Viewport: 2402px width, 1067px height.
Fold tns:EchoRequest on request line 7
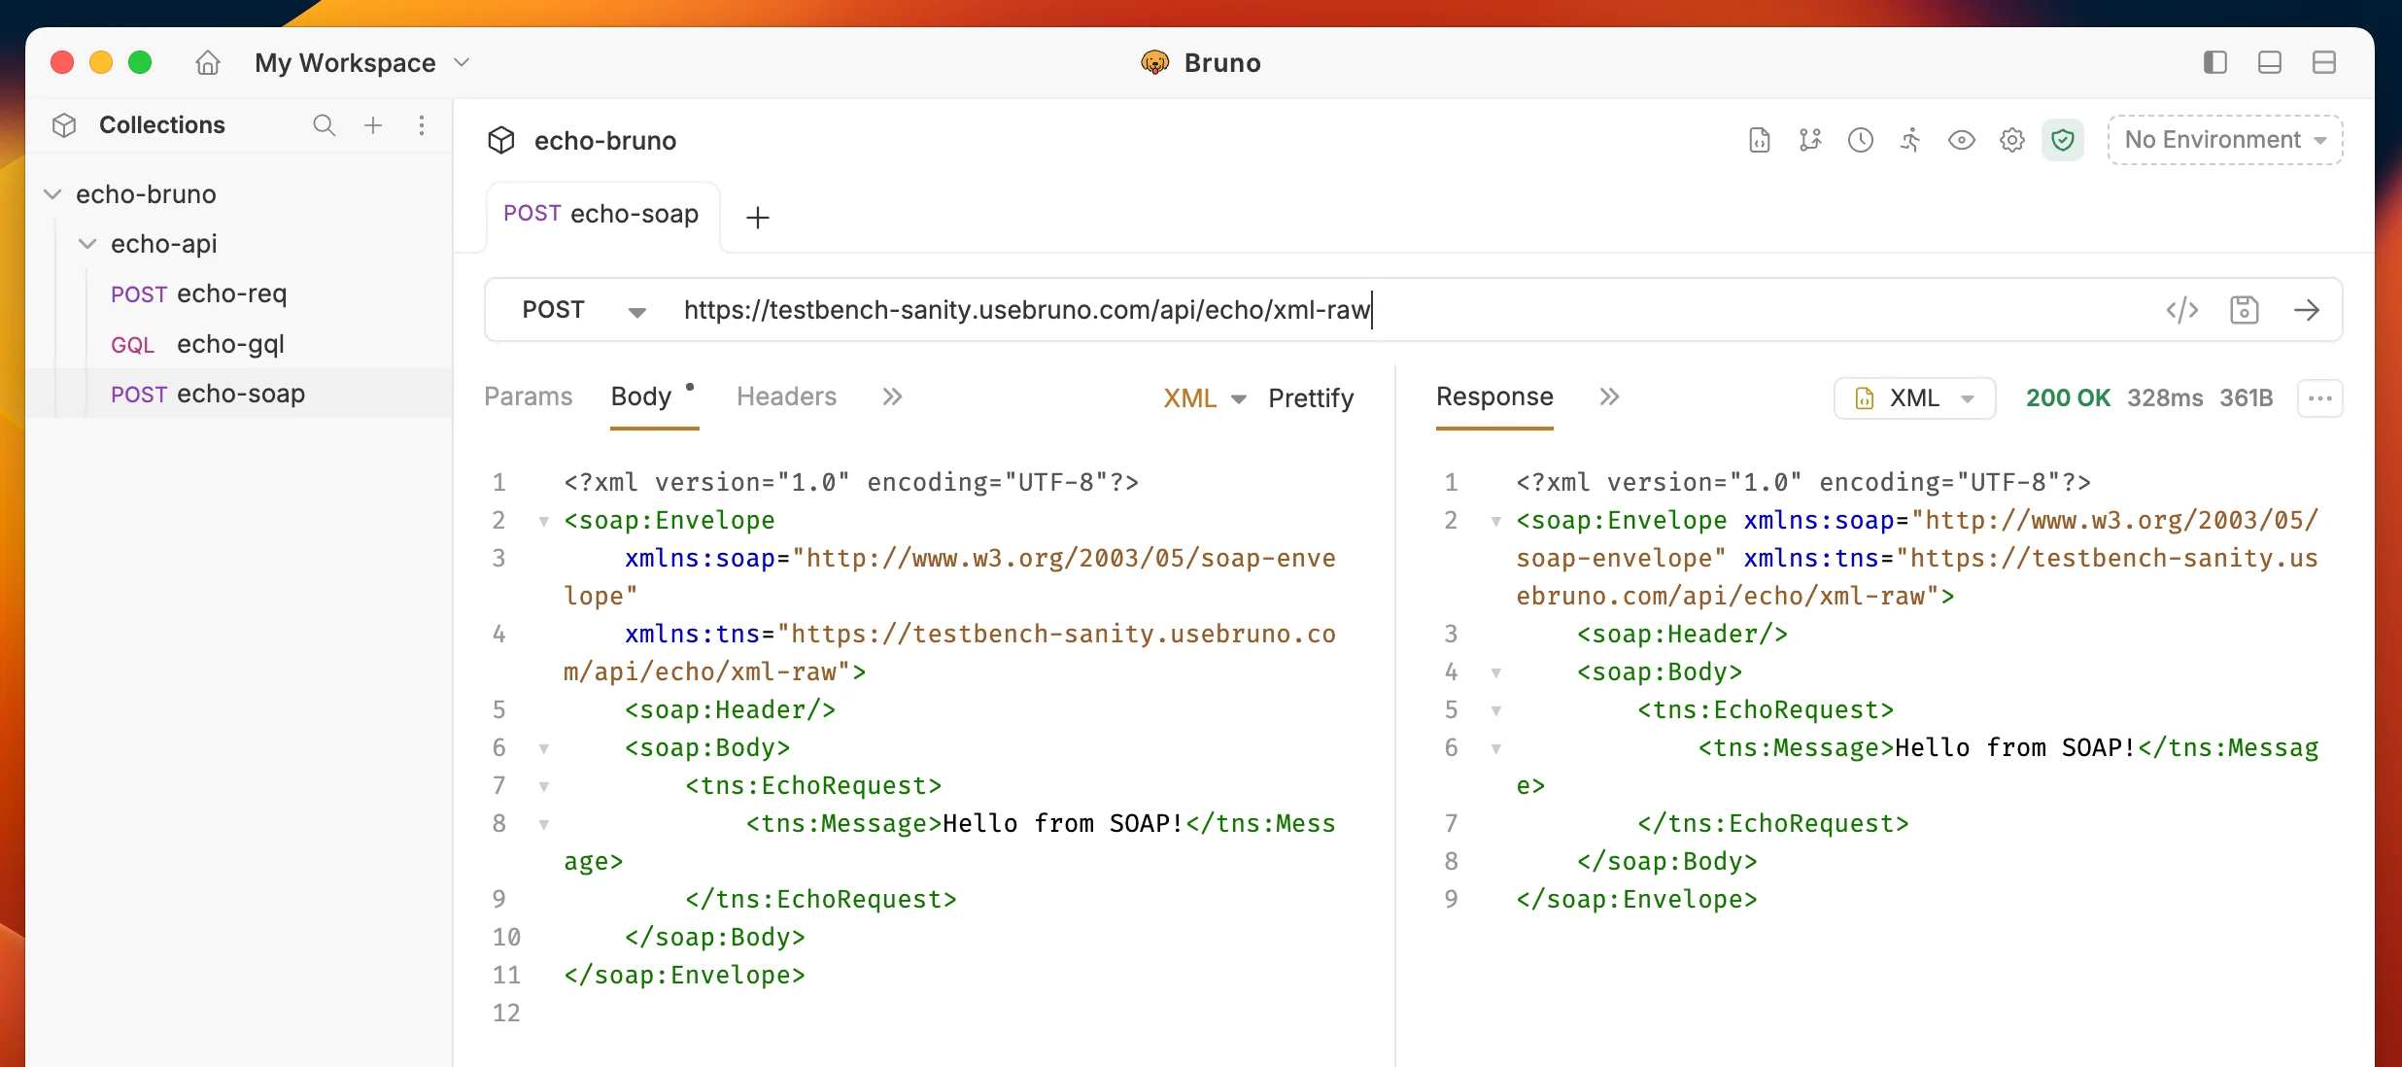click(544, 787)
